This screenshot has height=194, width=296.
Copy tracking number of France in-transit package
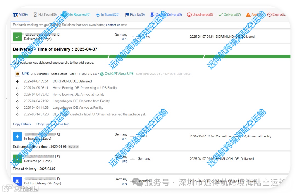pyautogui.click(x=59, y=134)
